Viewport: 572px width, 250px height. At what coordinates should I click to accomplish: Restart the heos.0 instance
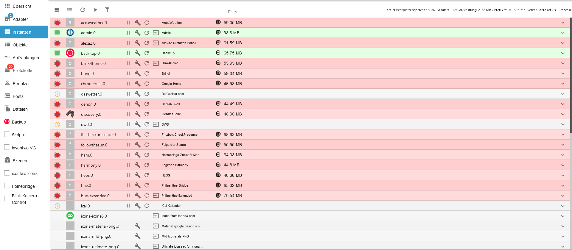147,175
